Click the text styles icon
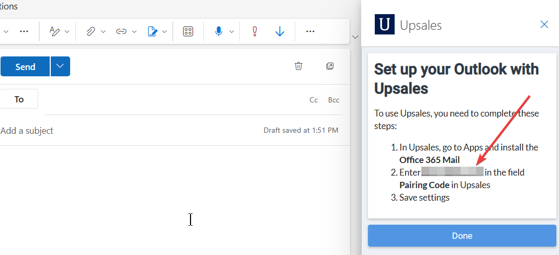Screen dimensions: 559x255 (54, 31)
